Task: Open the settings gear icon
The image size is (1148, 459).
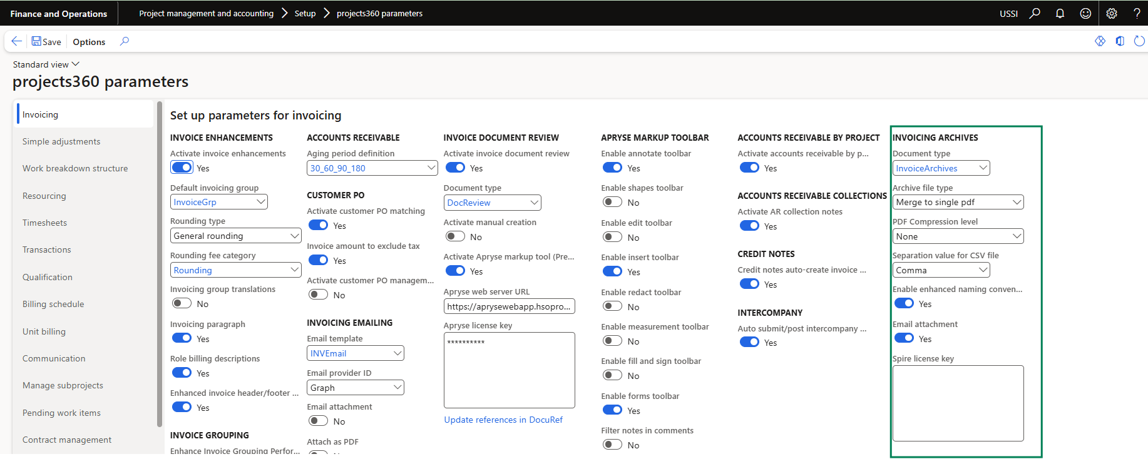Action: tap(1112, 13)
